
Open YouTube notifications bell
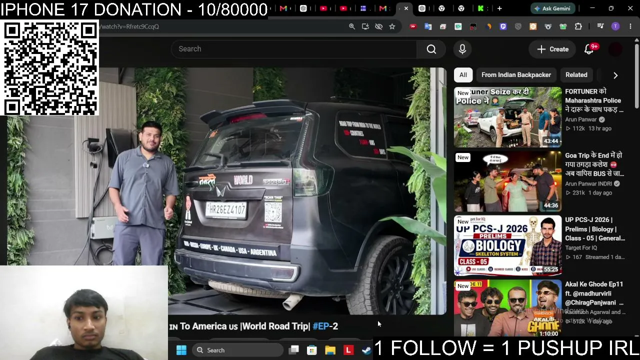pos(589,49)
